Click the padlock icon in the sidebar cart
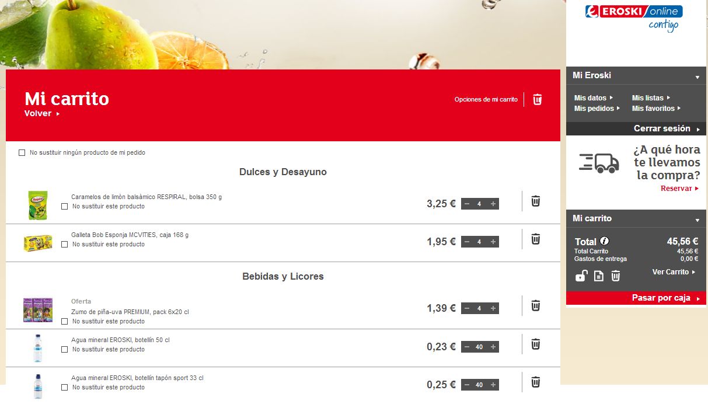This screenshot has width=708, height=404. [x=581, y=276]
